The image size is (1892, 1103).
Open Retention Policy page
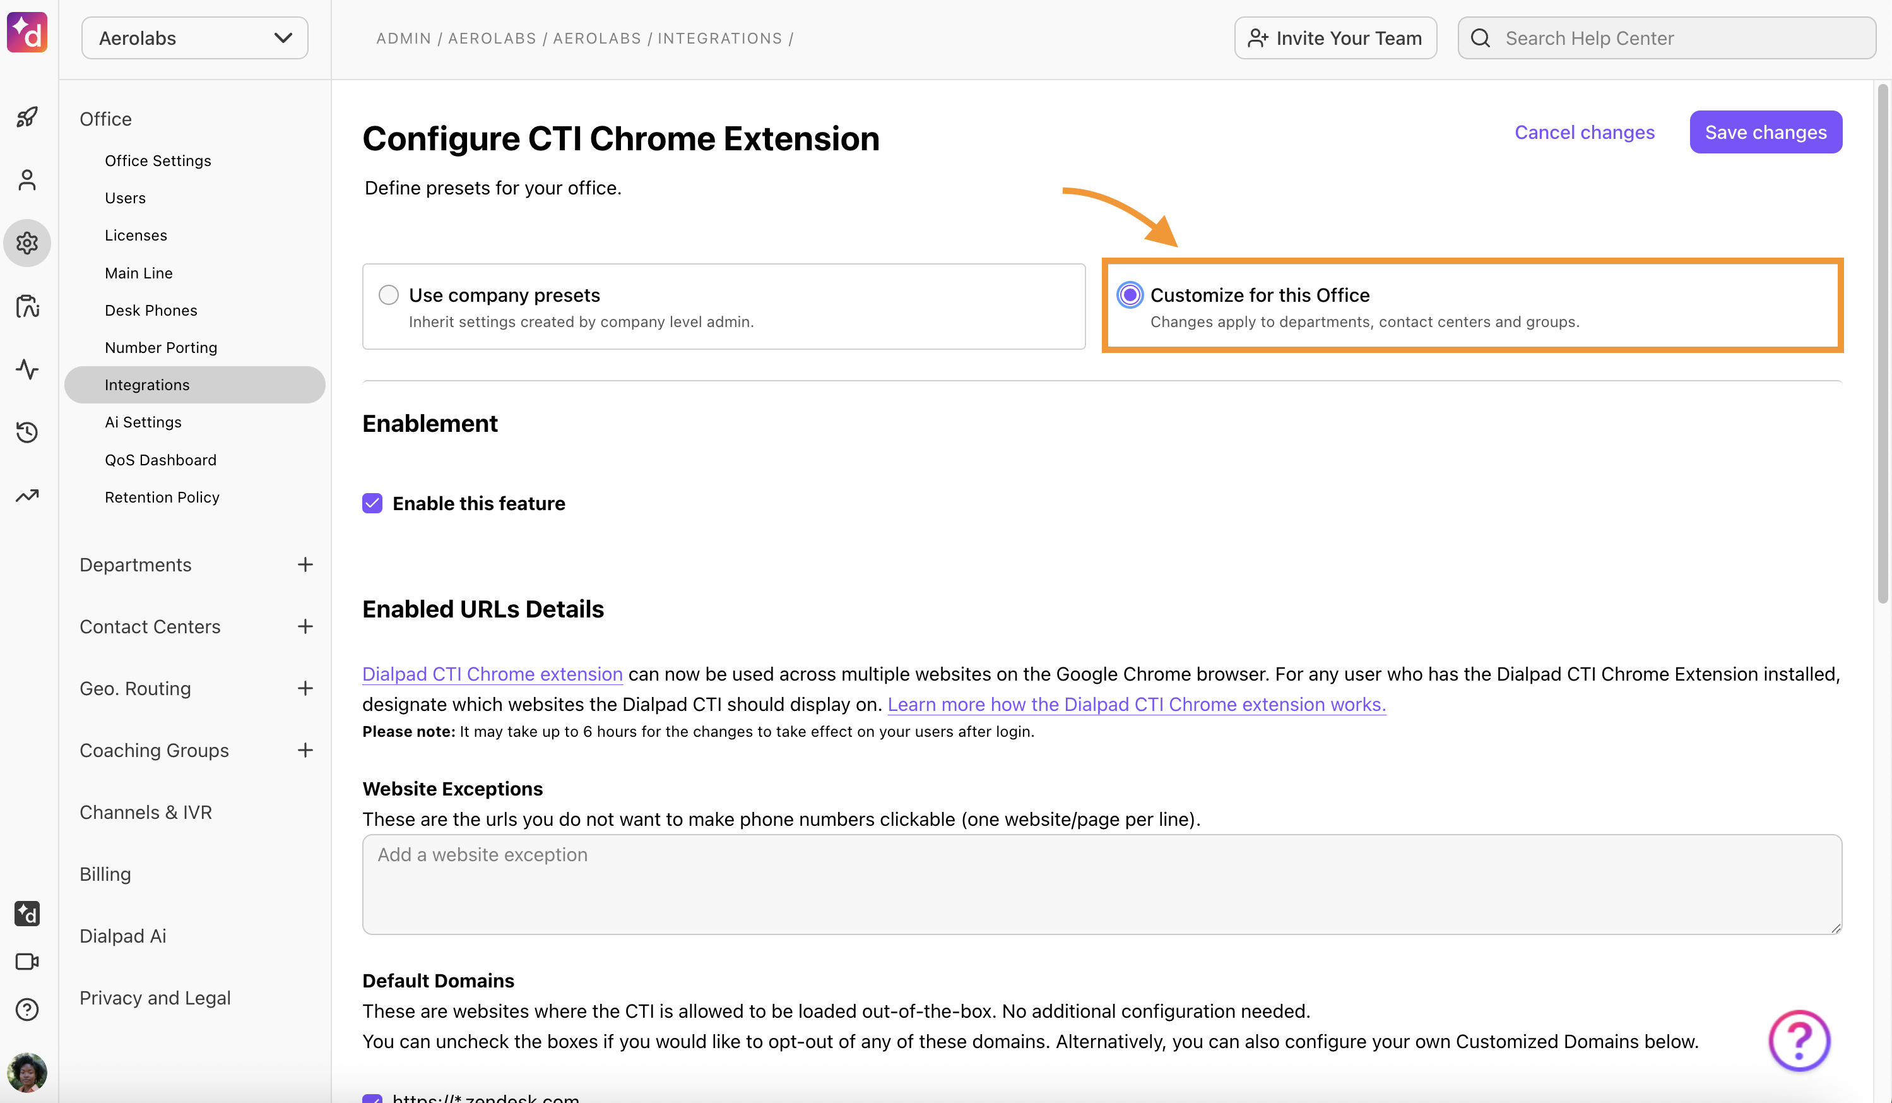162,497
